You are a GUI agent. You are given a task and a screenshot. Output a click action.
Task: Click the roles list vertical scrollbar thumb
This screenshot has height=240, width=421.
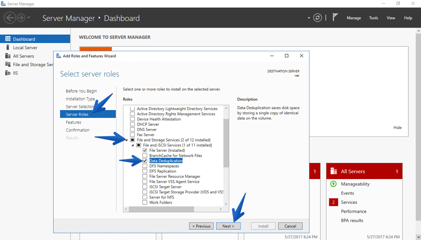(226, 142)
